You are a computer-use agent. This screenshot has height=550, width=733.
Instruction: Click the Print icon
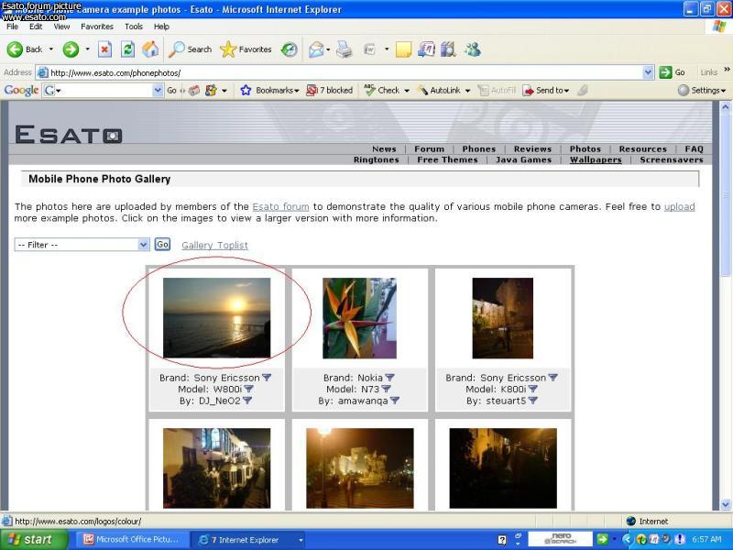coord(344,49)
